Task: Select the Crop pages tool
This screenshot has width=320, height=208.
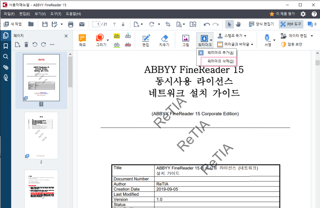Action: (x=168, y=24)
